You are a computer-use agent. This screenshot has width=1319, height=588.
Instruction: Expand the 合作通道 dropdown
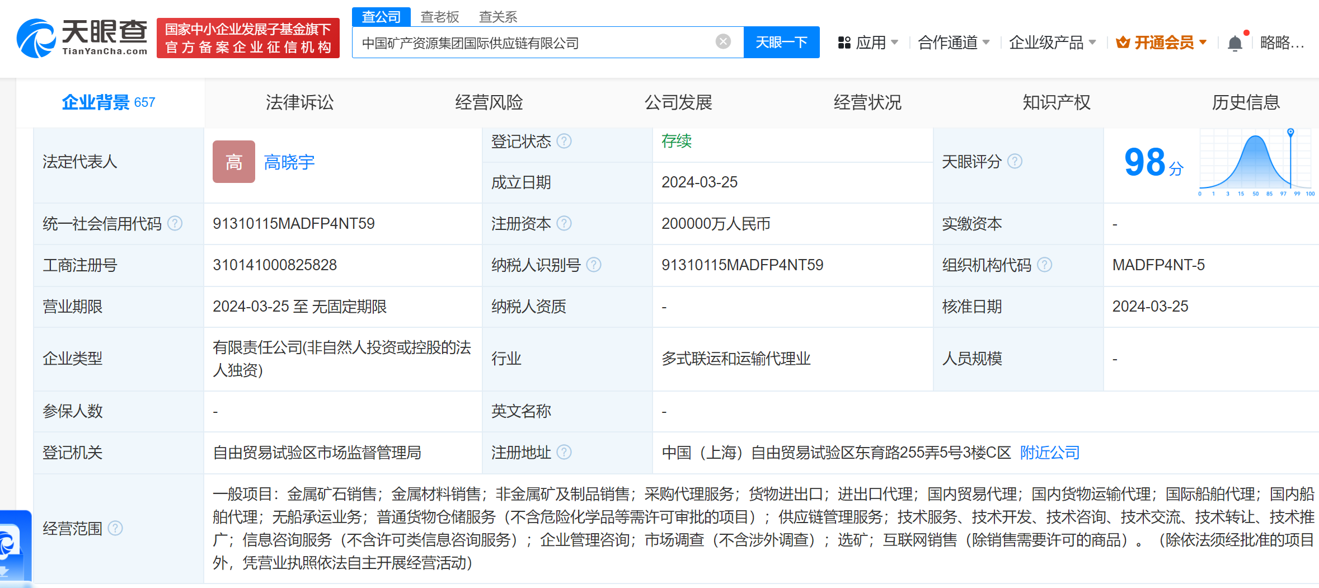tap(954, 43)
